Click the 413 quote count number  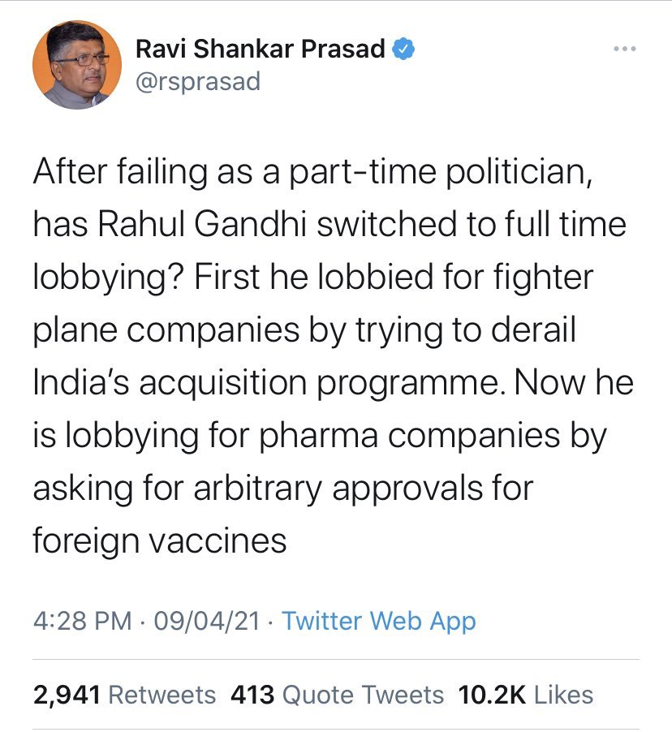(x=252, y=695)
